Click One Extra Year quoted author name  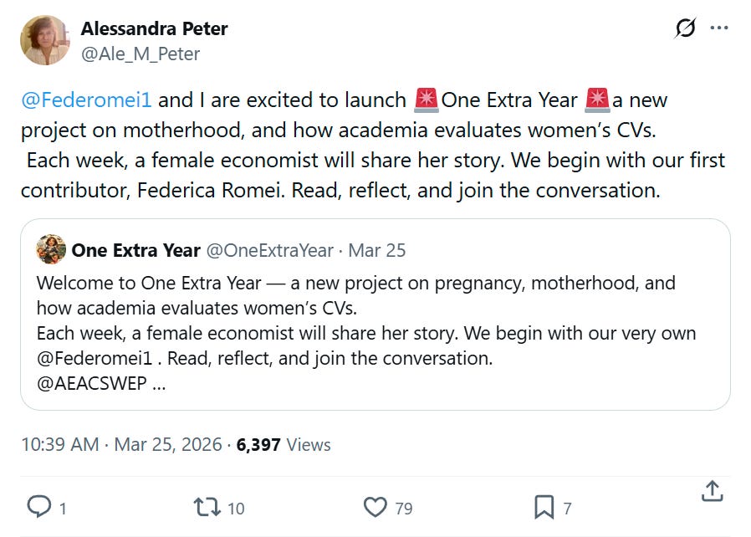[135, 250]
